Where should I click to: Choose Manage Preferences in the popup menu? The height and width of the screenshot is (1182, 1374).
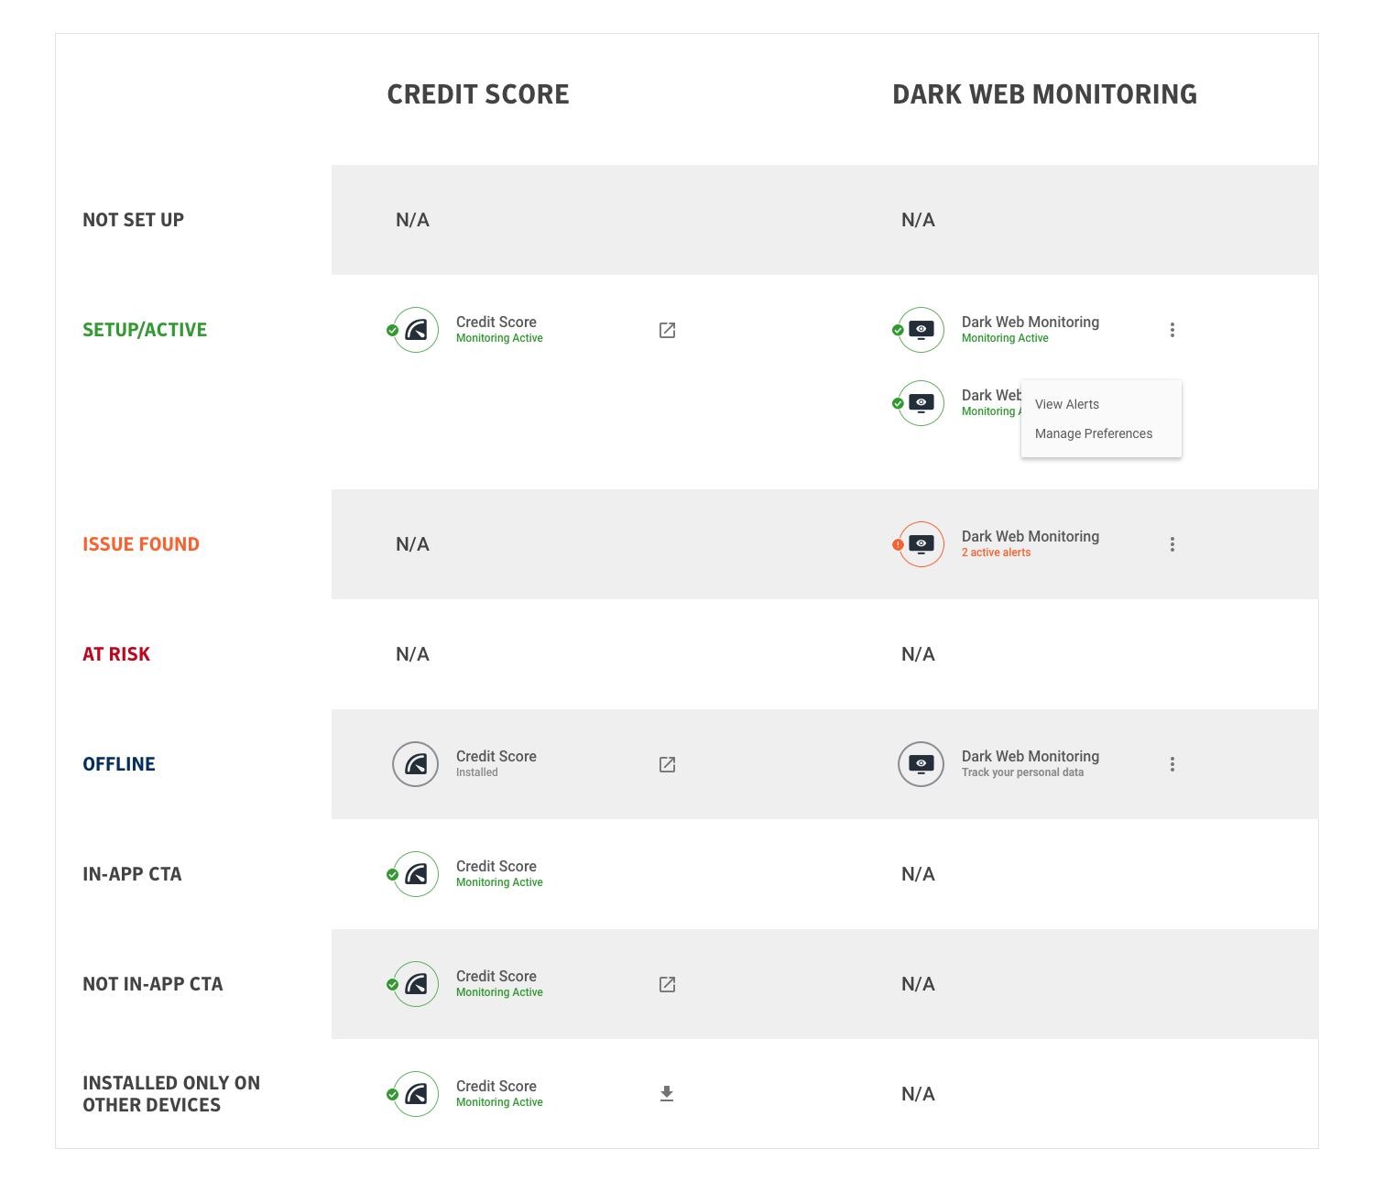1093,433
